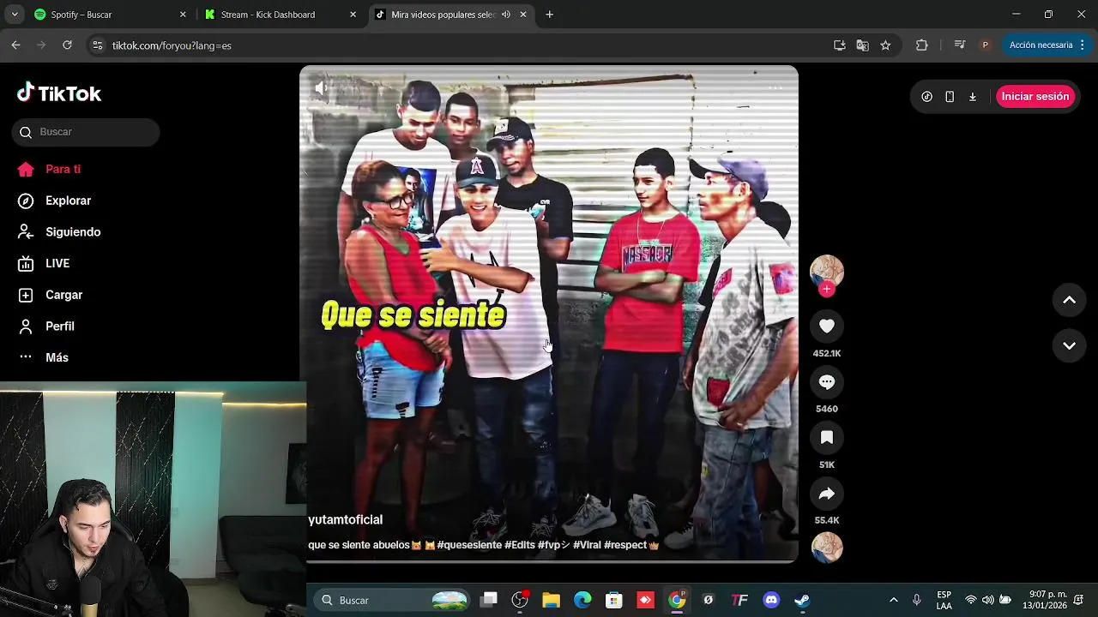Click the TikTok logo

point(59,93)
